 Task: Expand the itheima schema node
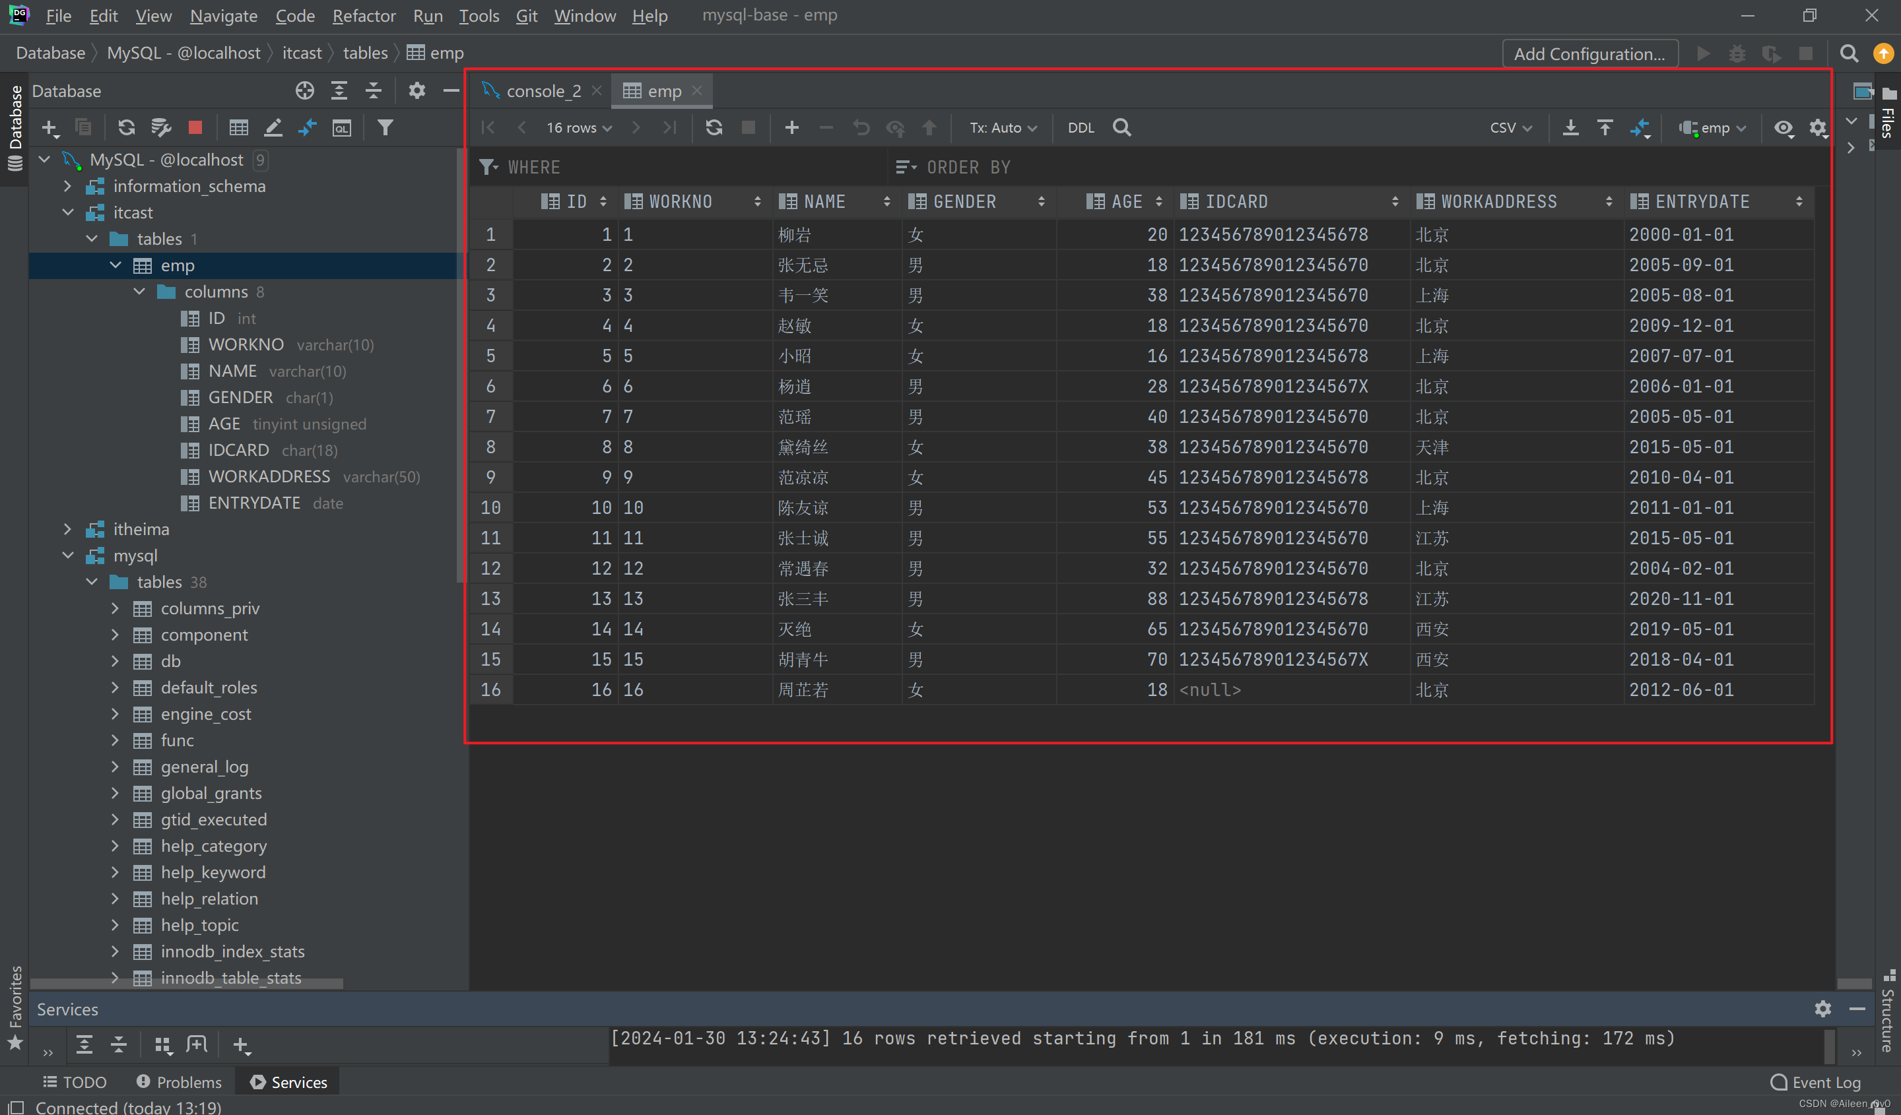68,529
